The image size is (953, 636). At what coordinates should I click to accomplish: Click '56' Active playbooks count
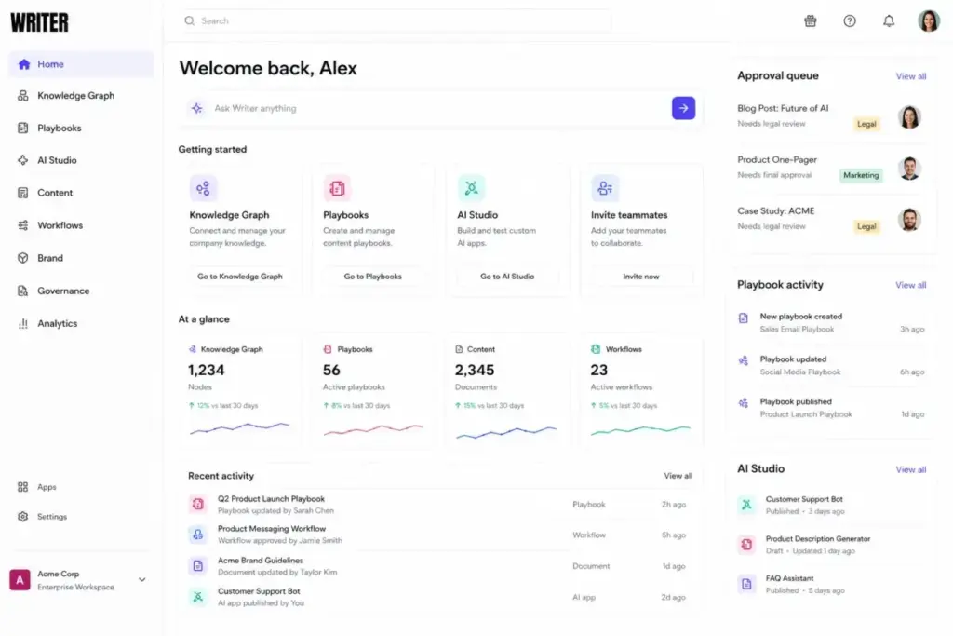coord(331,371)
